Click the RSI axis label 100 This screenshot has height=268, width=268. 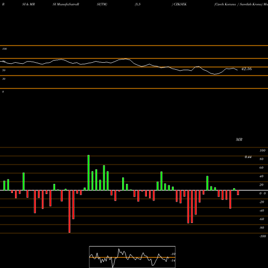click(x=4, y=49)
